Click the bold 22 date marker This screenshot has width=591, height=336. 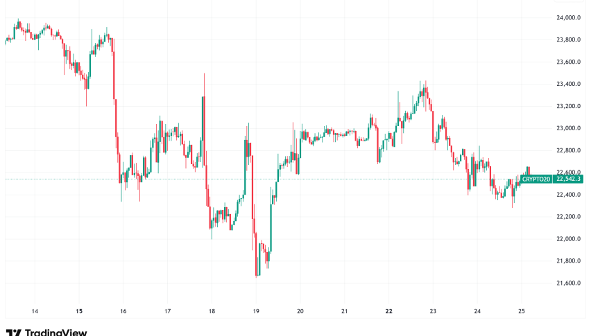(388, 311)
